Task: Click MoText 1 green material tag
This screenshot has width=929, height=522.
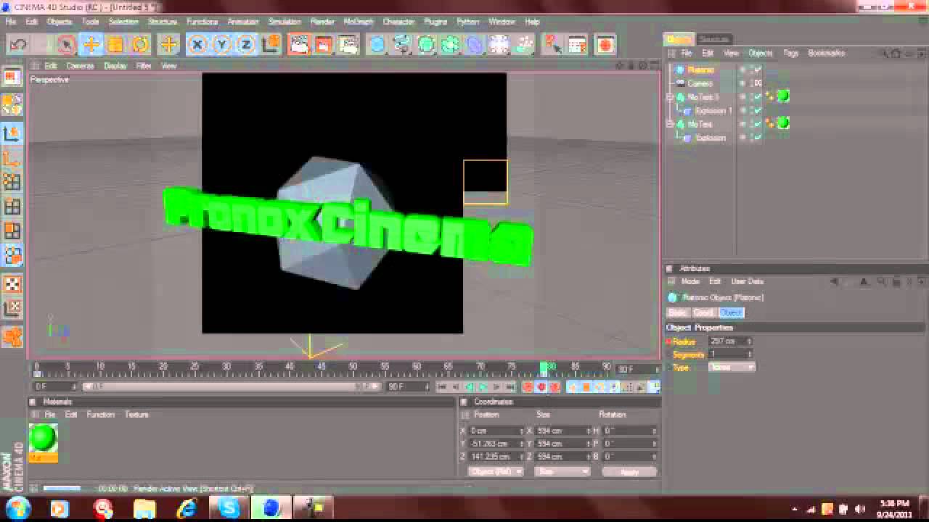Action: point(783,96)
